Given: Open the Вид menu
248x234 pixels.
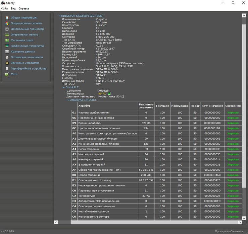Looking at the screenshot, I should pos(13,8).
